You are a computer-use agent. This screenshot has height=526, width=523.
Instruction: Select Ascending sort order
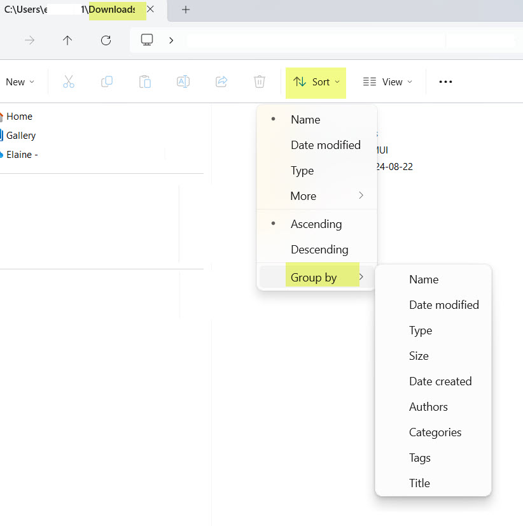(317, 224)
